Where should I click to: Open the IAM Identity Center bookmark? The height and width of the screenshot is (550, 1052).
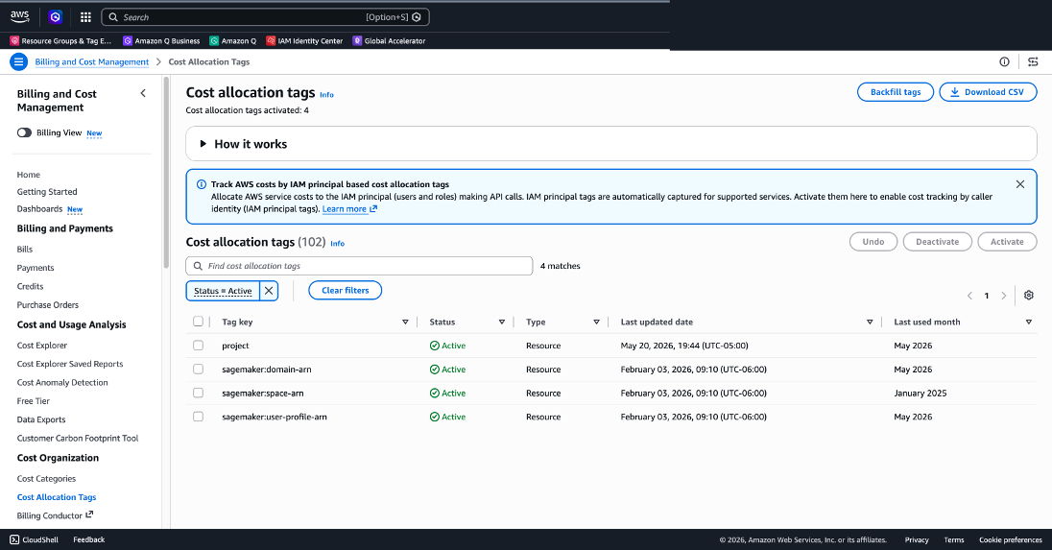[x=304, y=41]
